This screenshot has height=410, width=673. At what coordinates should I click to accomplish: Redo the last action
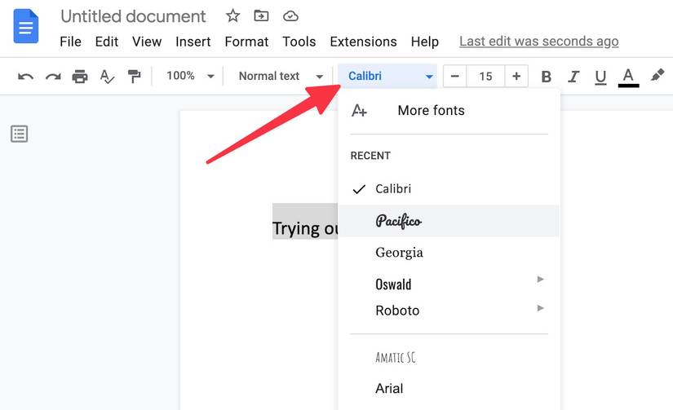[x=53, y=77]
